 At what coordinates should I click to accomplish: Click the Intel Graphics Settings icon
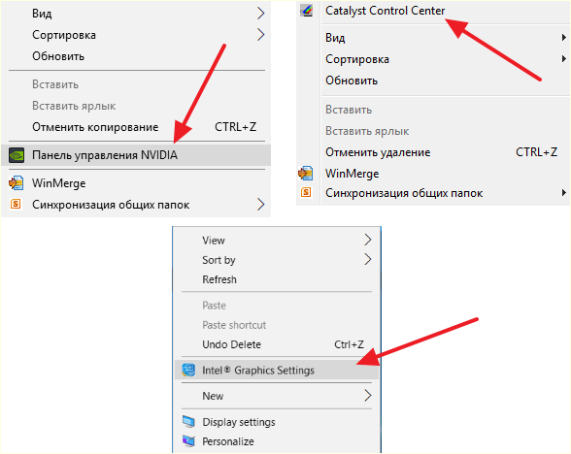188,370
